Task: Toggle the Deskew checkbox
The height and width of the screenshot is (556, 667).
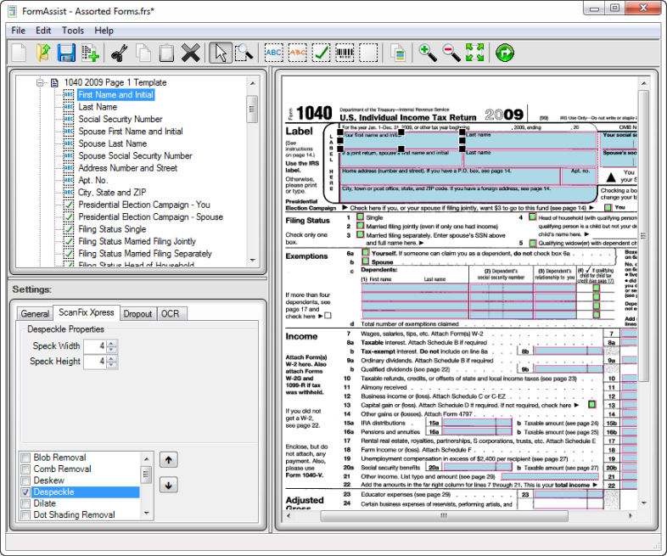Action: click(x=25, y=481)
